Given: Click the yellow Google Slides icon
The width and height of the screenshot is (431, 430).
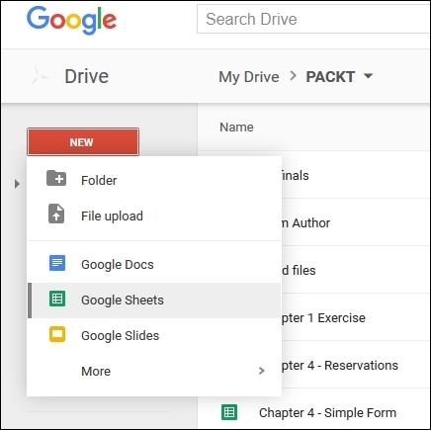Looking at the screenshot, I should click(x=57, y=334).
